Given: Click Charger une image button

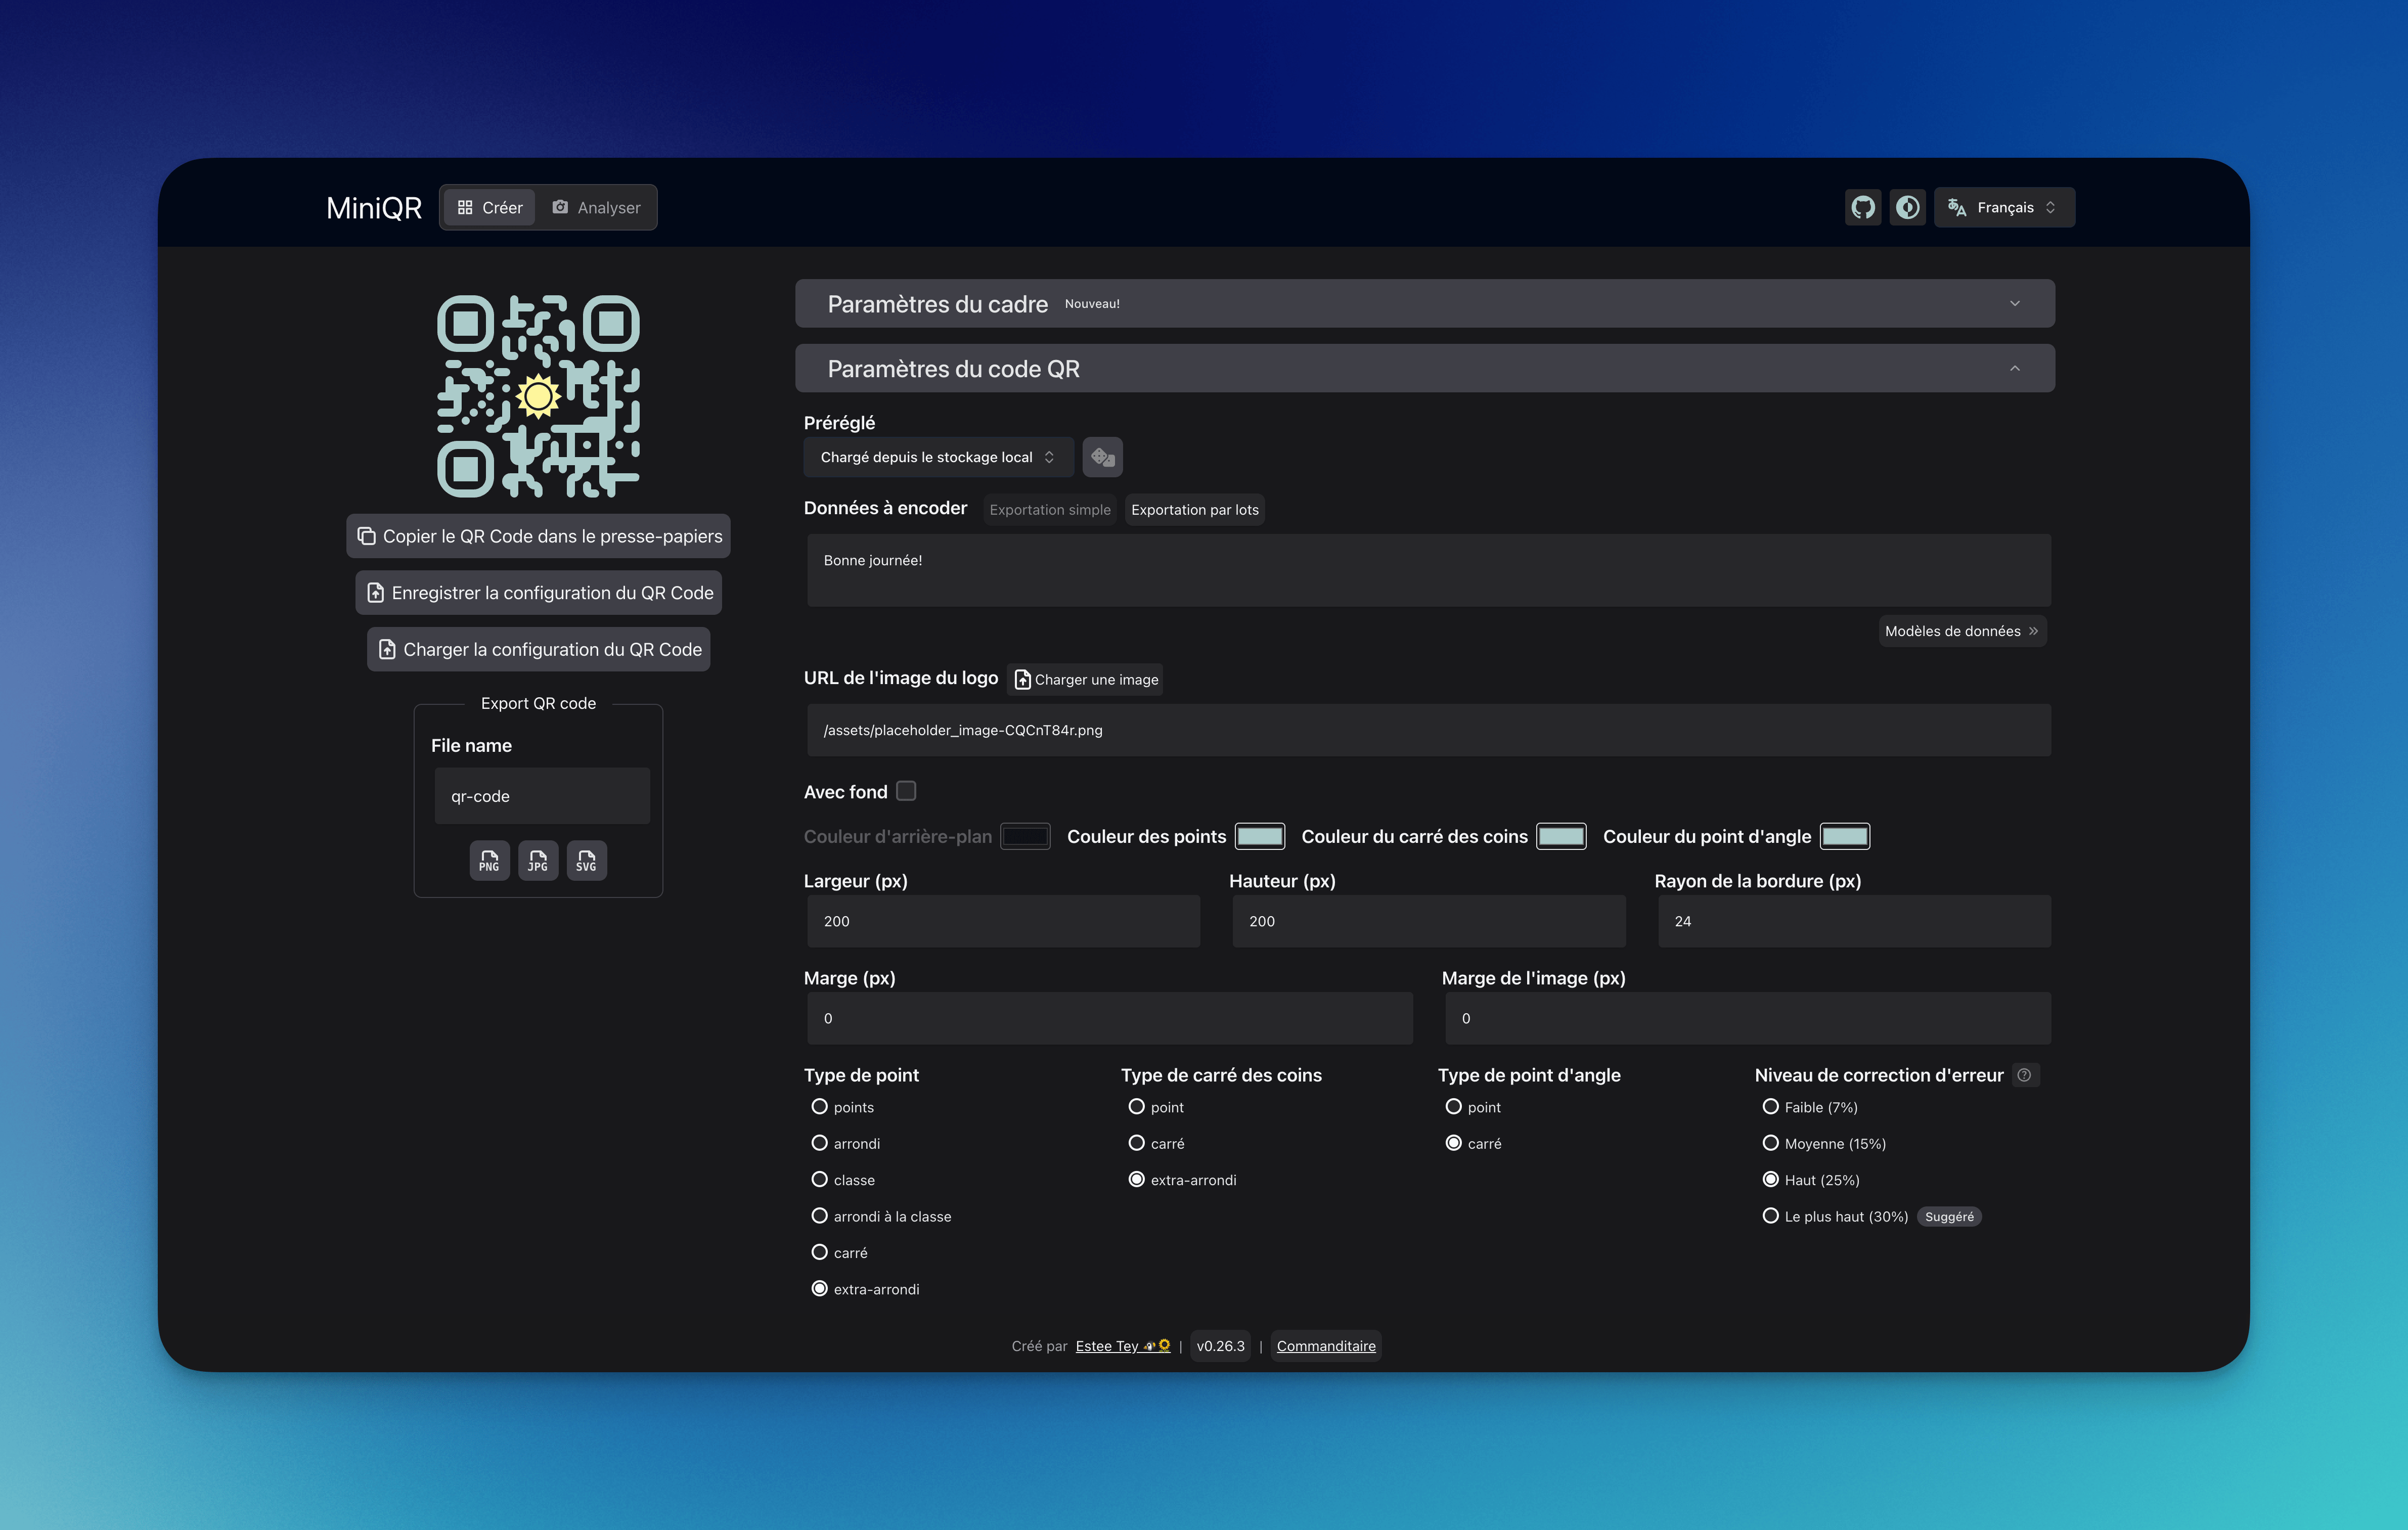Looking at the screenshot, I should click(1086, 679).
